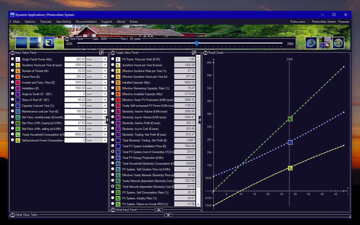This screenshot has height=225, width=360.
Task: Open the blue door thumbnail icon
Action: (x=49, y=43)
